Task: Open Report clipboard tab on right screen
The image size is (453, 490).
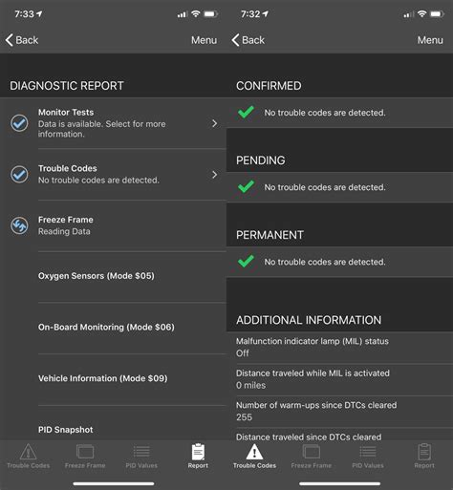Action: click(x=424, y=456)
